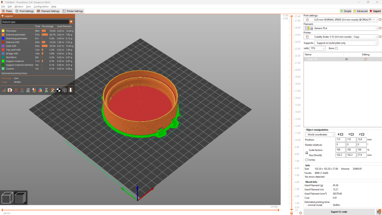Toggle eye visibility of Body1.stl object
Screen dimensions: 382x215
tap(347, 59)
